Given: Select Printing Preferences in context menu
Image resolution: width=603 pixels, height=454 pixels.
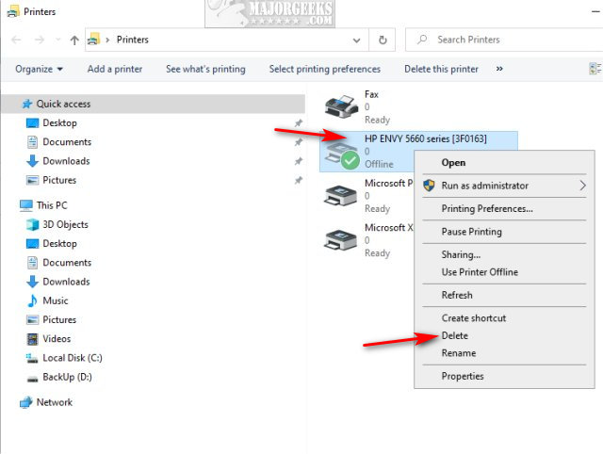Looking at the screenshot, I should (487, 208).
